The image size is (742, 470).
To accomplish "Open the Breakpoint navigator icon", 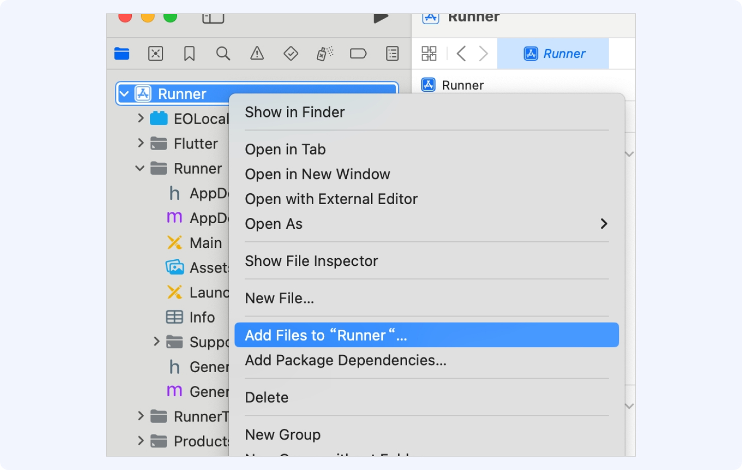I will pyautogui.click(x=358, y=54).
